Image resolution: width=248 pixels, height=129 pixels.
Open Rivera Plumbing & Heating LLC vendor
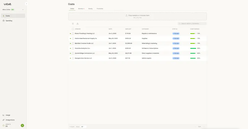(x=85, y=34)
